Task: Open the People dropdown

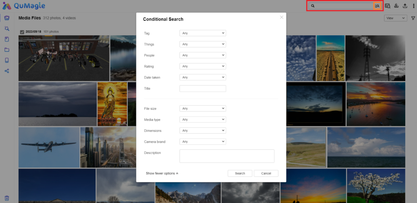Action: tap(202, 55)
